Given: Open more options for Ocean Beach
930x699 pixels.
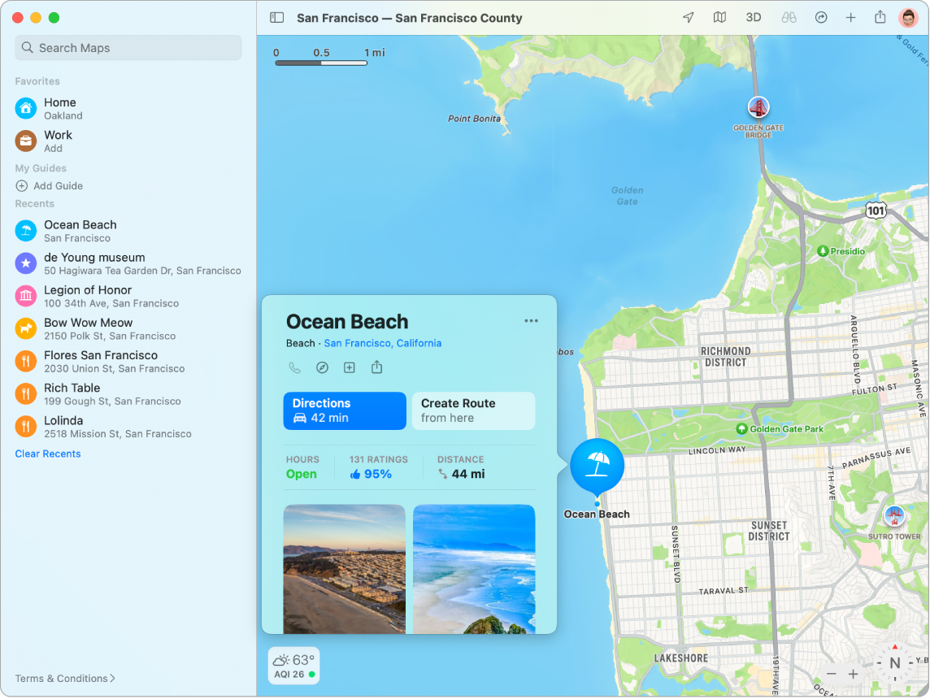Looking at the screenshot, I should (532, 320).
